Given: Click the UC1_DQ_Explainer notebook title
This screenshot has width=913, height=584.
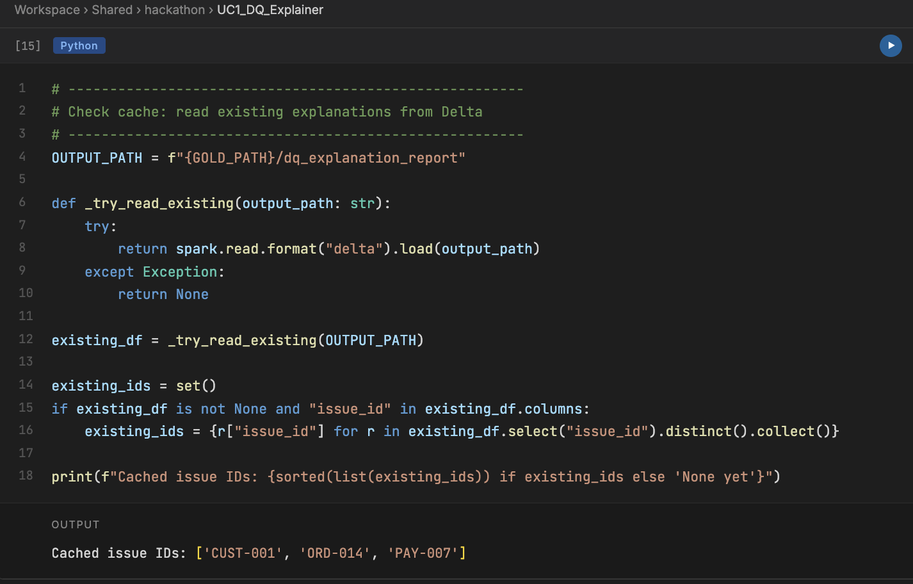Looking at the screenshot, I should pos(270,10).
